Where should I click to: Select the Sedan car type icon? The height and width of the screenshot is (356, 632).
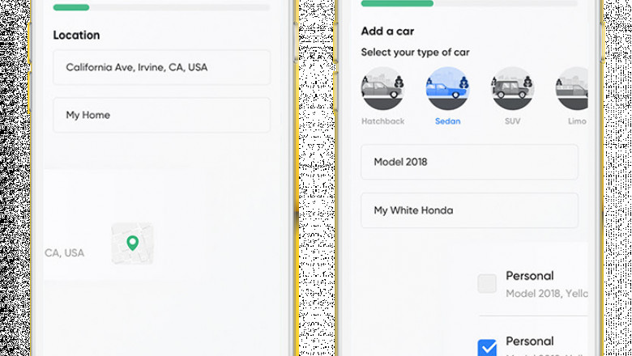[x=447, y=88]
